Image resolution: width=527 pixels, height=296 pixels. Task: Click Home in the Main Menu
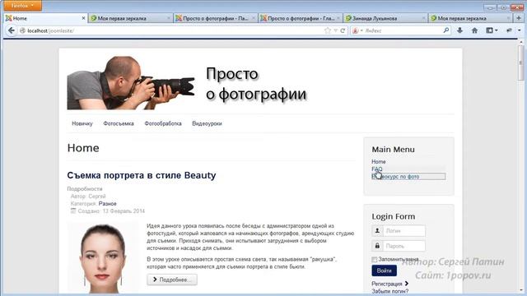click(379, 162)
